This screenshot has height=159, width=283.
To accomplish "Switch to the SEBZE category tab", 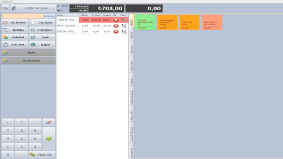I will (x=132, y=21).
